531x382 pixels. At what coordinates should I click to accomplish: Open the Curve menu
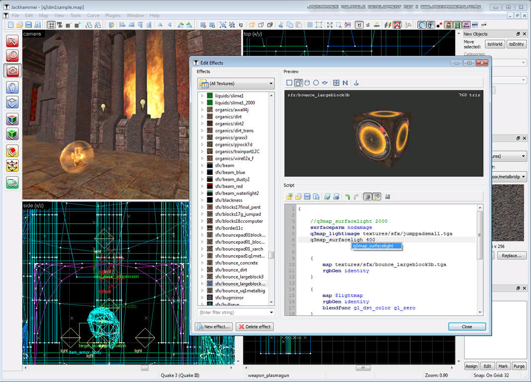point(93,15)
